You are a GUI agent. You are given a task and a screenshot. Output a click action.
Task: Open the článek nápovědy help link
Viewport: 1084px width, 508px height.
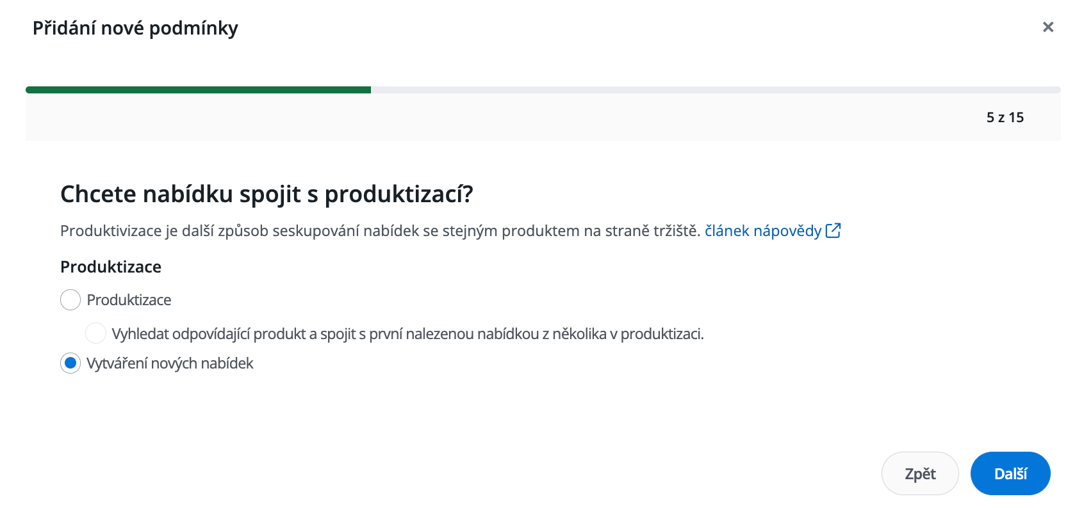[762, 231]
